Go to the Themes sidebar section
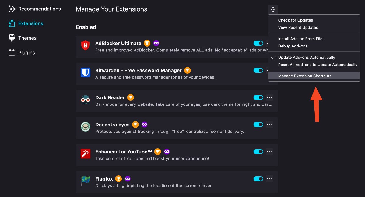 click(27, 38)
